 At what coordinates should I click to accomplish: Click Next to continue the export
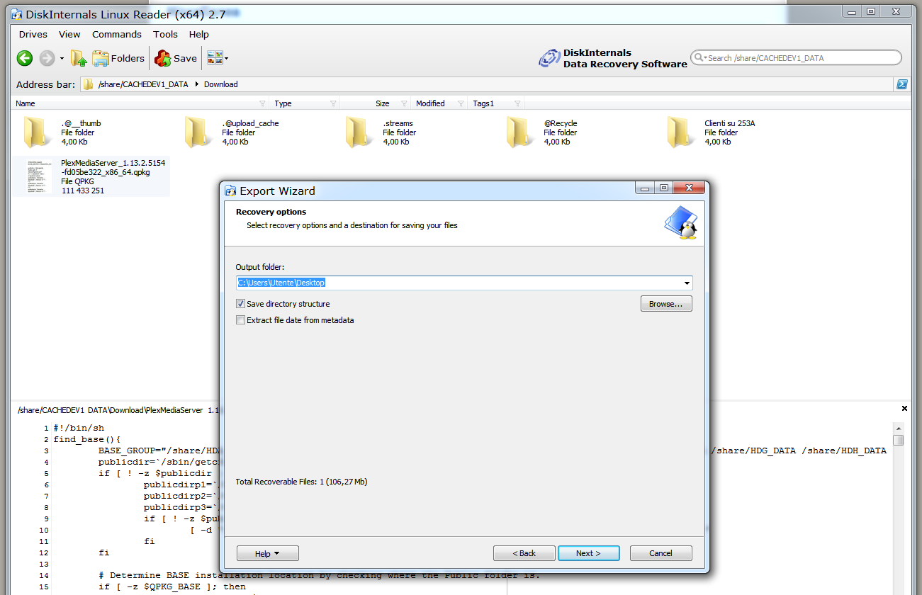[x=588, y=553]
